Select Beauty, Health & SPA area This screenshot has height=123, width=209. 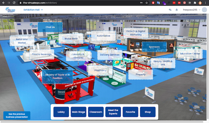tap(163, 63)
